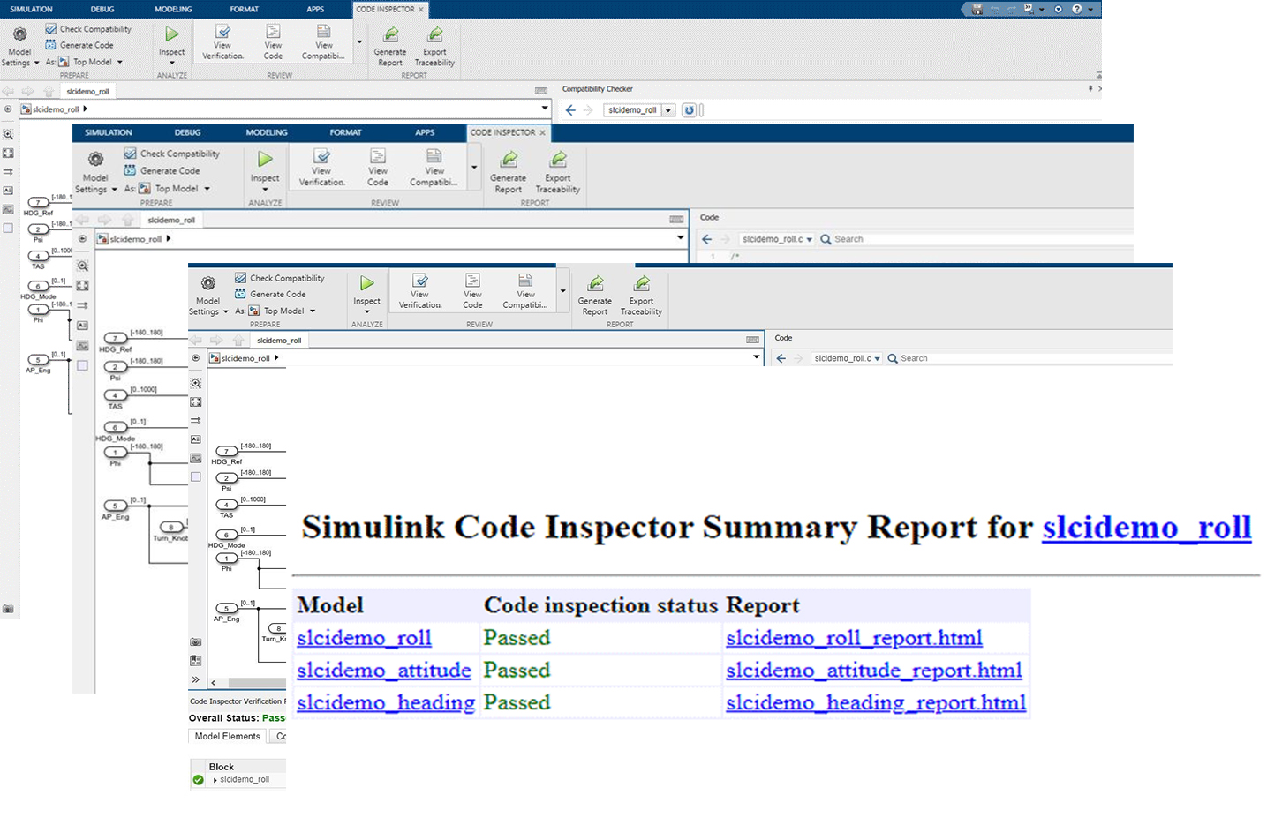Open Model Settings in the front window
The height and width of the screenshot is (840, 1267).
pos(208,295)
